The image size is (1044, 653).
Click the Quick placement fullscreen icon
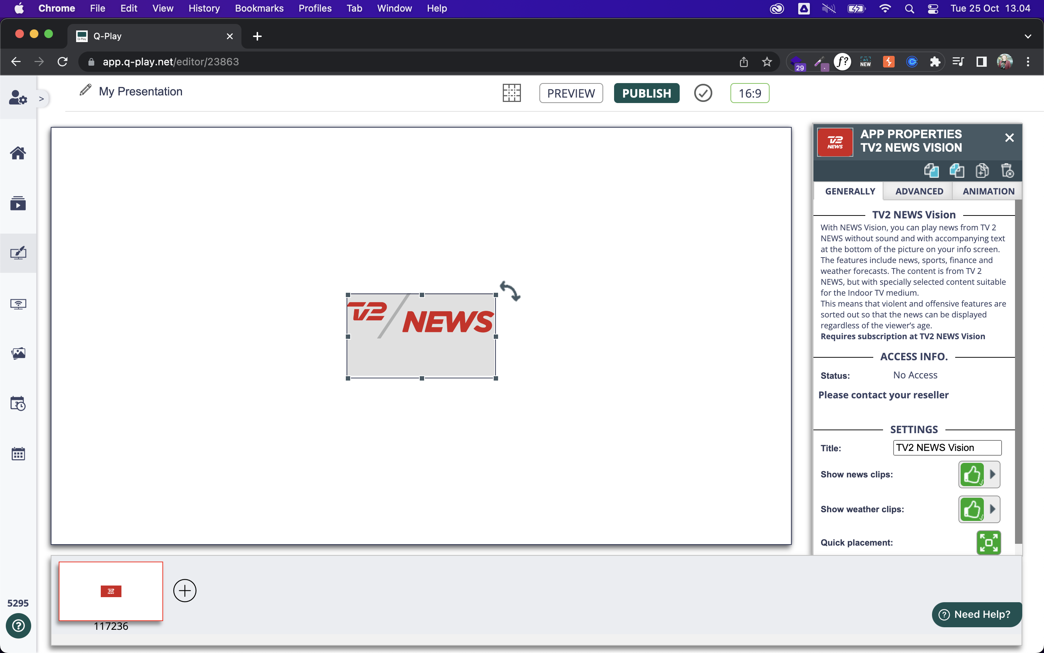click(x=989, y=543)
